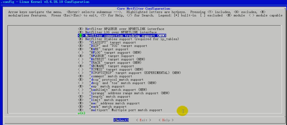Toggle the "multiport" match state marker

coord(81,110)
